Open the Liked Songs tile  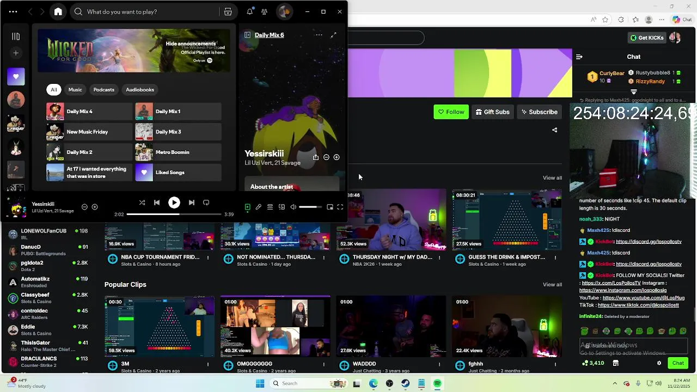point(178,173)
